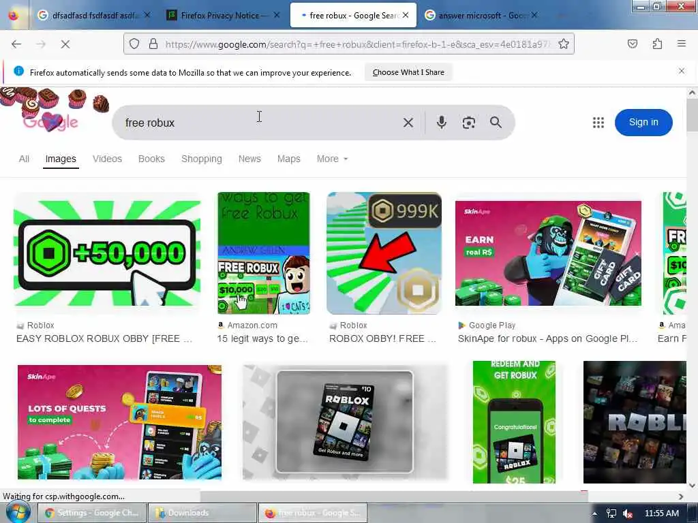Close the Firefox Privacy Notice tab
This screenshot has height=523, width=698.
tap(277, 15)
